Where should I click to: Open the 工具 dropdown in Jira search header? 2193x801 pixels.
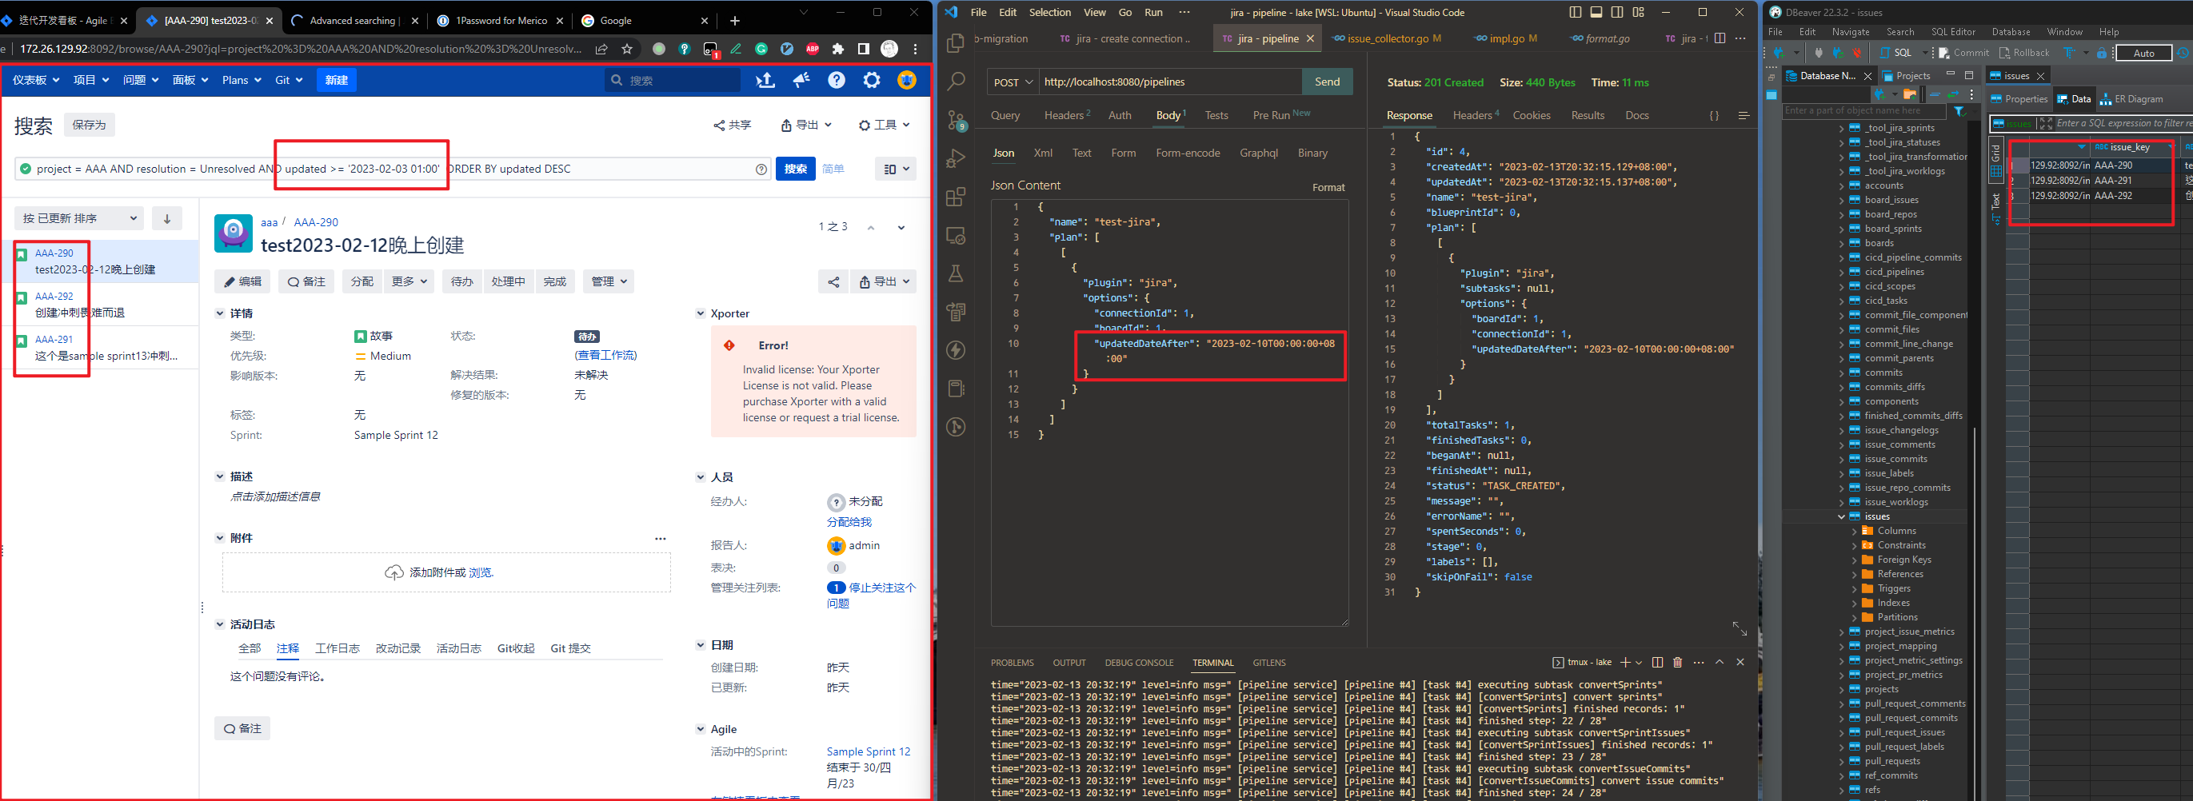[885, 126]
